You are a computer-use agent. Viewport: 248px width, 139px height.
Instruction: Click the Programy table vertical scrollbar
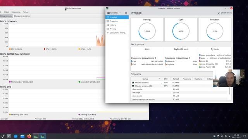point(229,91)
